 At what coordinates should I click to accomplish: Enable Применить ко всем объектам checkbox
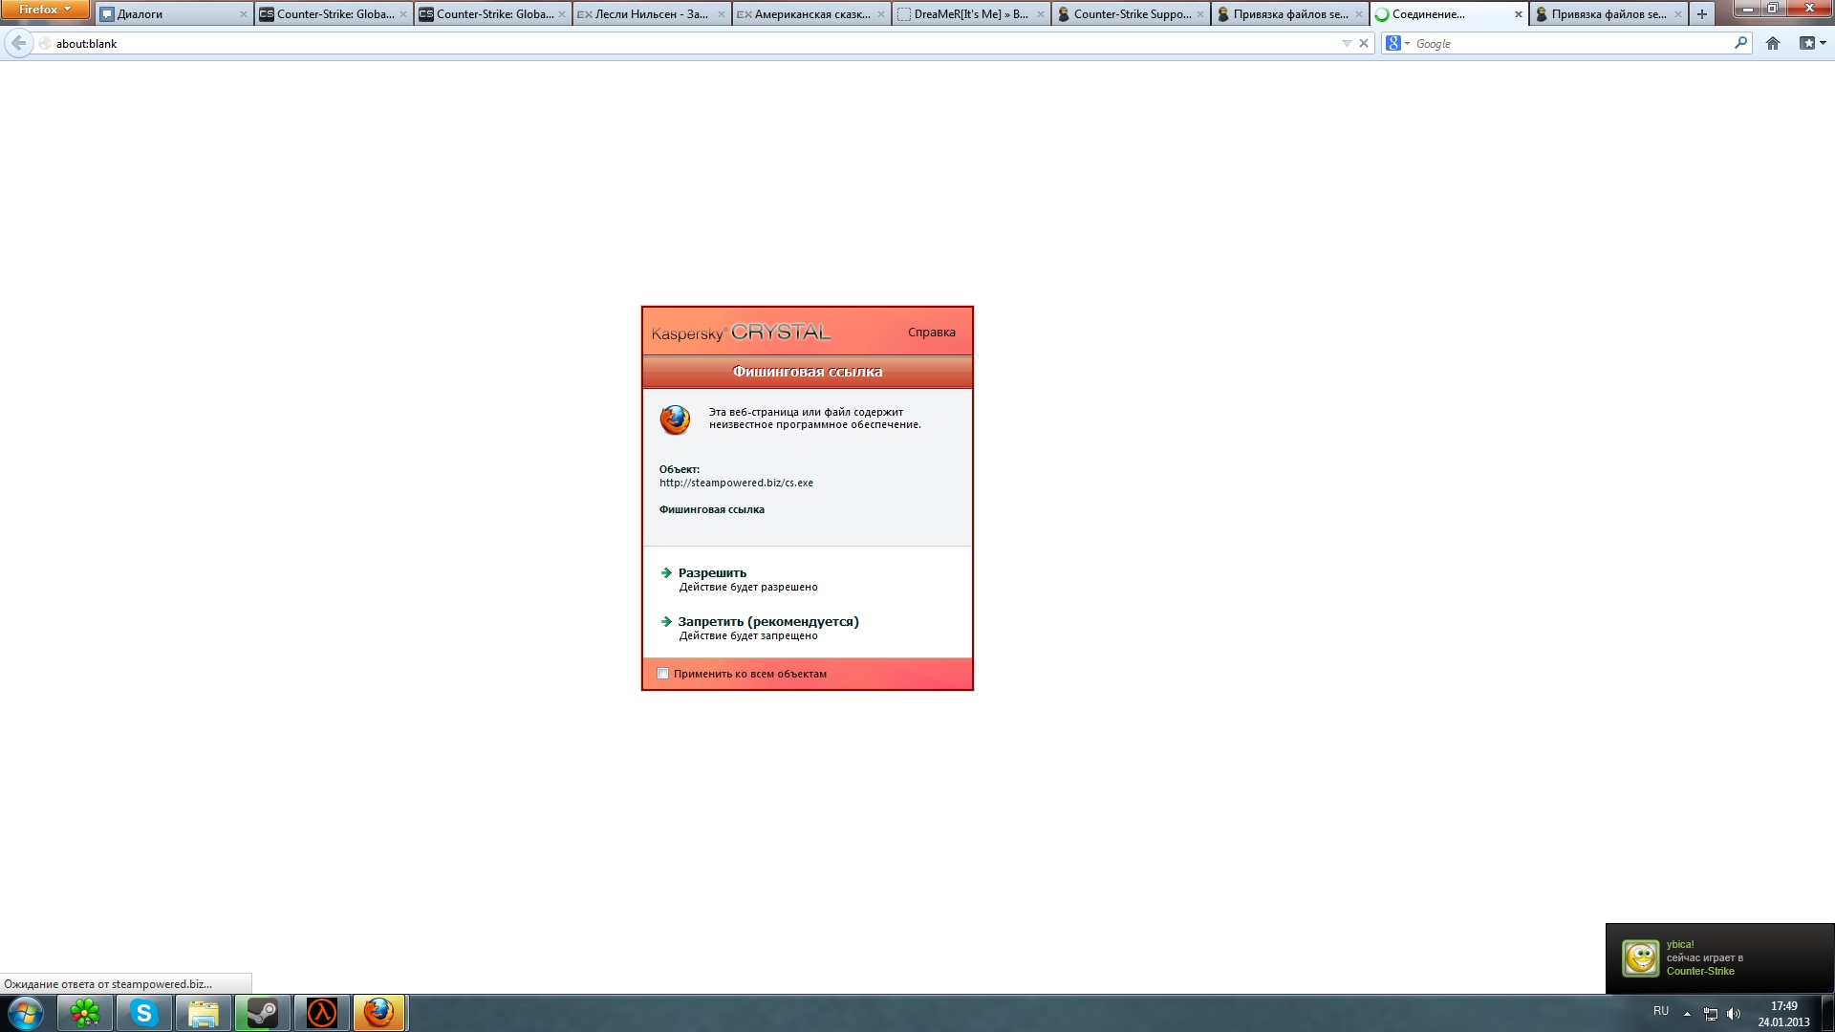(662, 674)
